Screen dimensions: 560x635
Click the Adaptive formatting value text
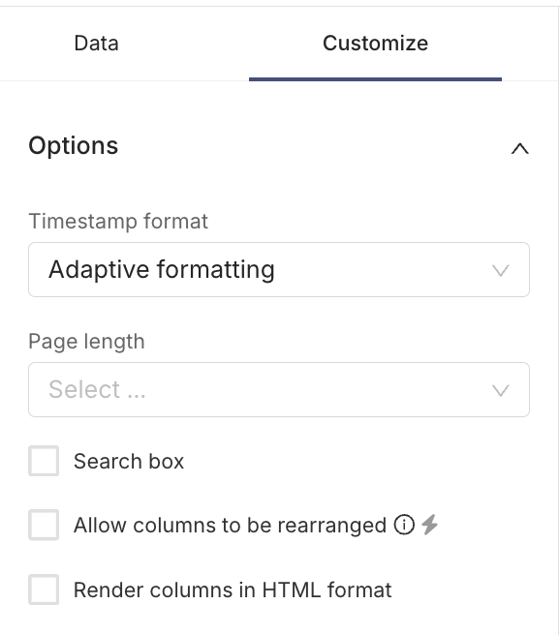click(x=162, y=270)
